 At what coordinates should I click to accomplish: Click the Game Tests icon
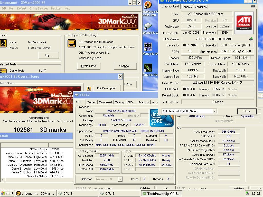point(3,71)
